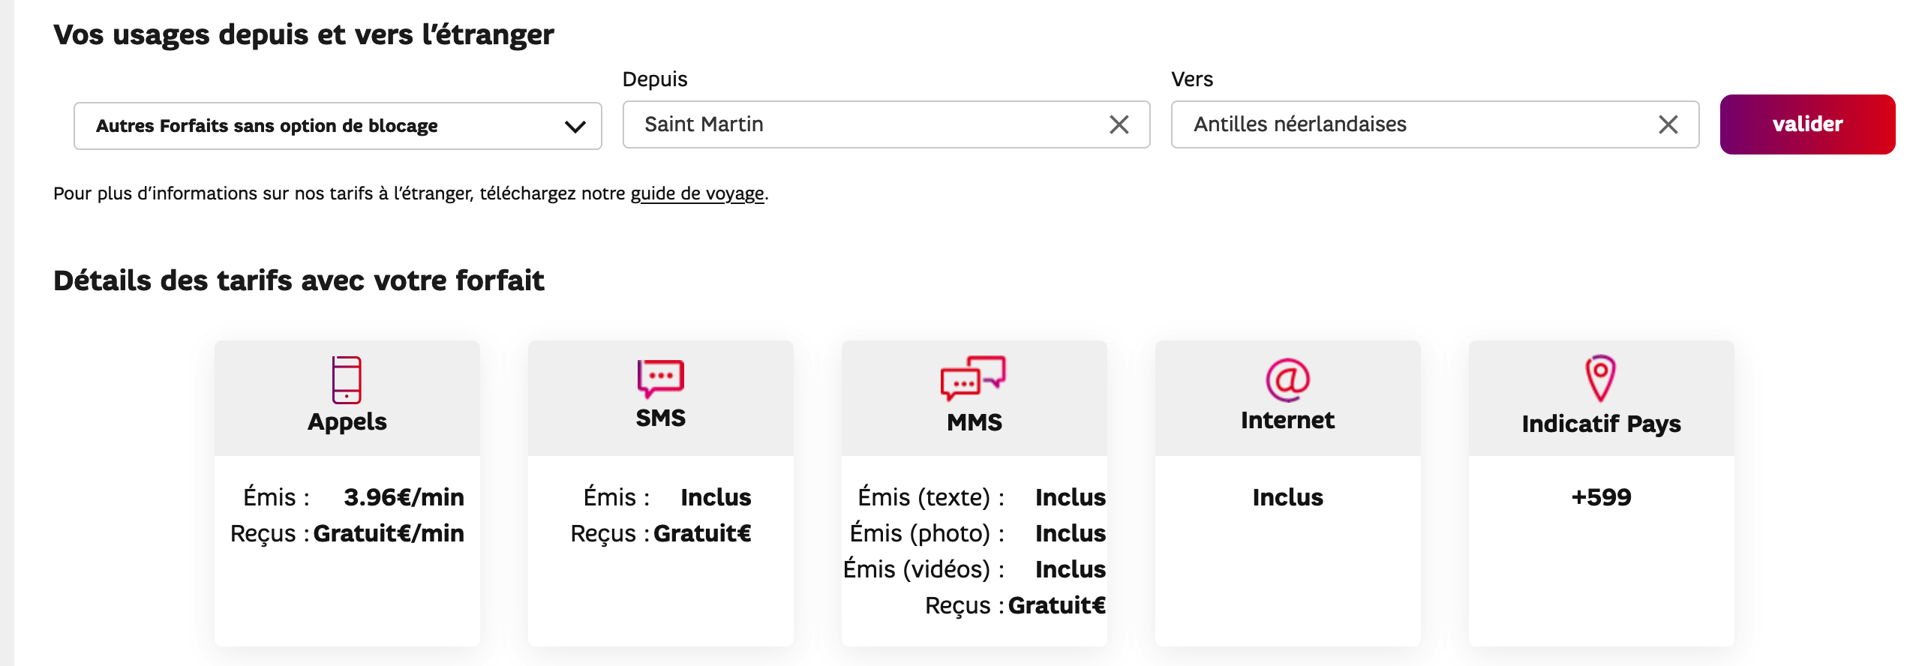Viewport: 1916px width, 666px height.
Task: Click the +599 country code value
Action: [x=1601, y=497]
